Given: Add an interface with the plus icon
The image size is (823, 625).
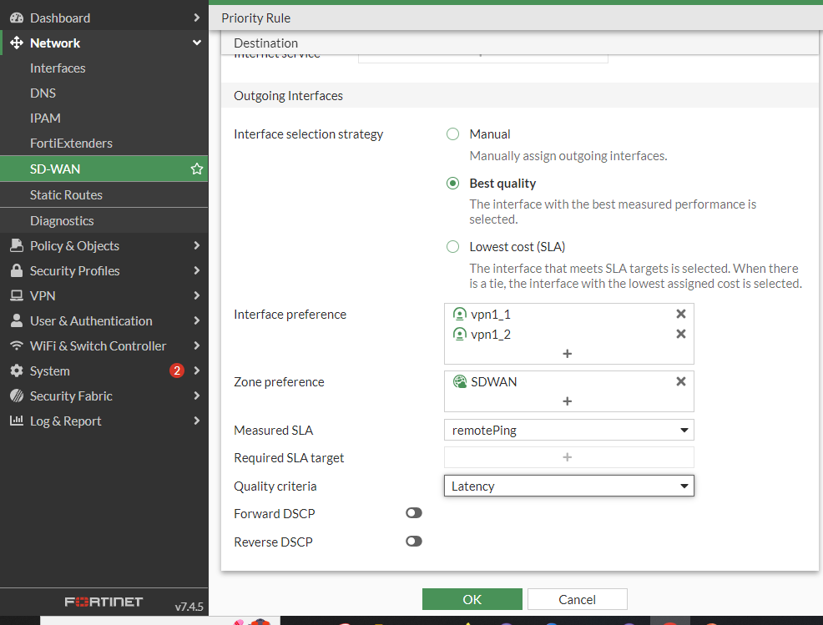Looking at the screenshot, I should click(568, 354).
